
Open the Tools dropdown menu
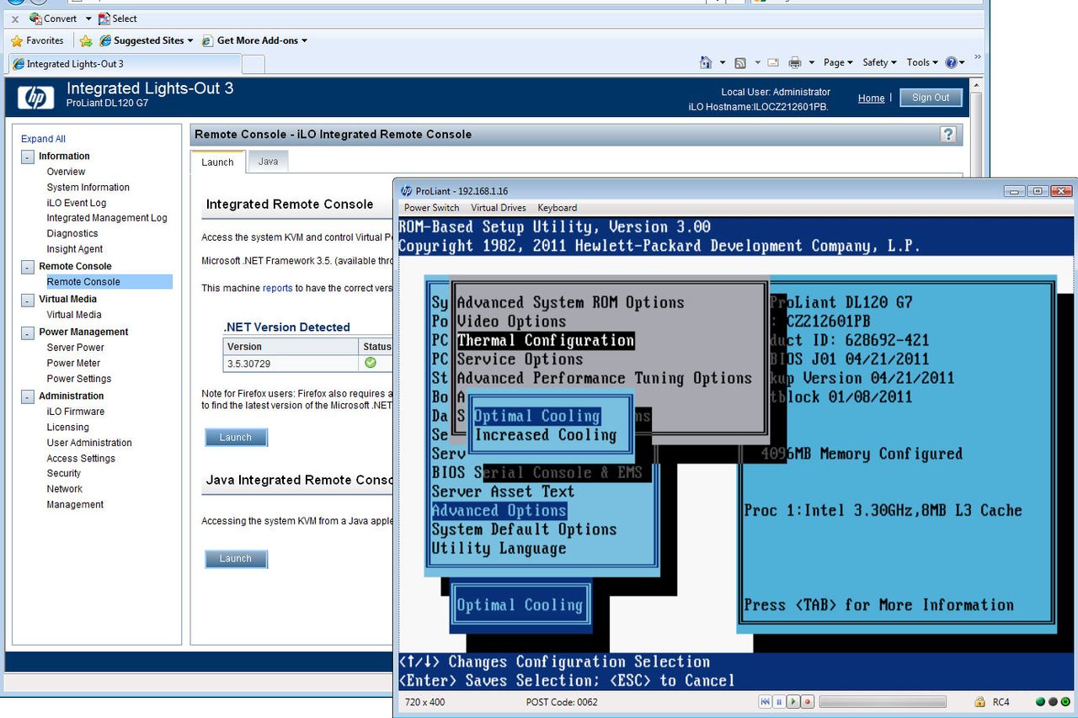click(x=922, y=62)
